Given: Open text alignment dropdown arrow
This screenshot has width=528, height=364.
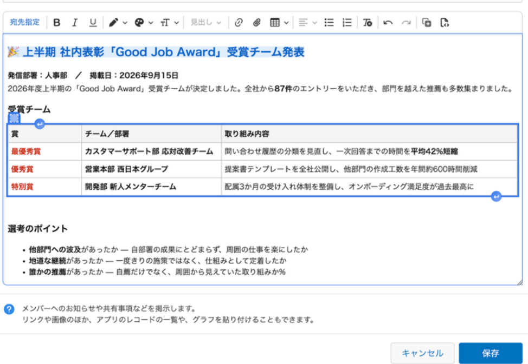Looking at the screenshot, I should tap(315, 23).
